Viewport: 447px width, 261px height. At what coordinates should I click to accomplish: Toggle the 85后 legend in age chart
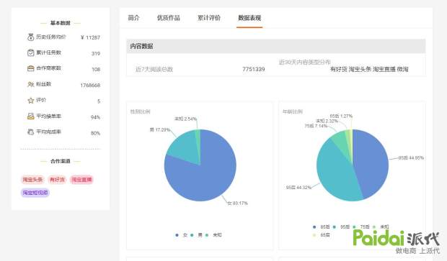coord(321,227)
